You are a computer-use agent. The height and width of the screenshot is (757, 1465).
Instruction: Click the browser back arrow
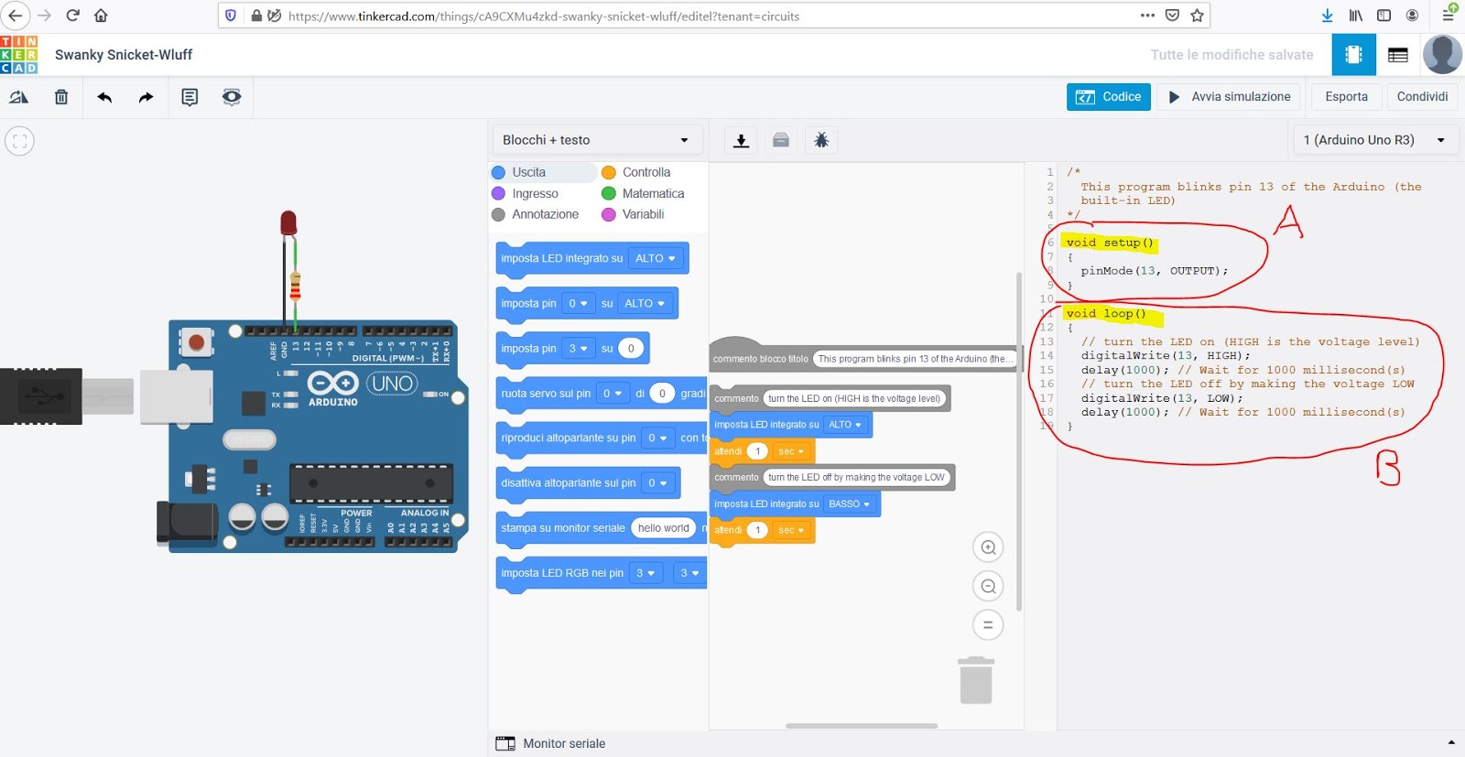(15, 16)
